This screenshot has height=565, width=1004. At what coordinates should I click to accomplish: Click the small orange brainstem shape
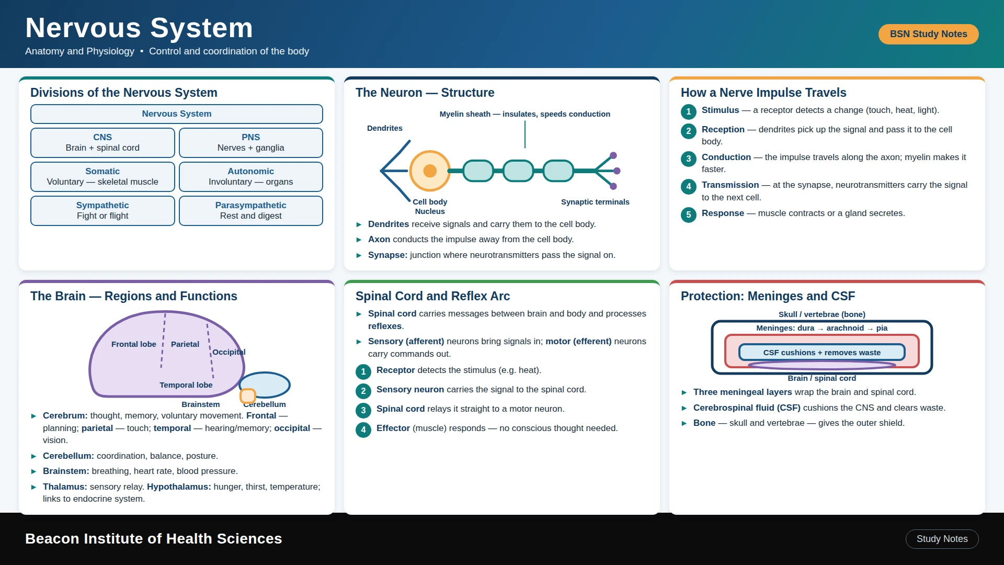tap(248, 396)
